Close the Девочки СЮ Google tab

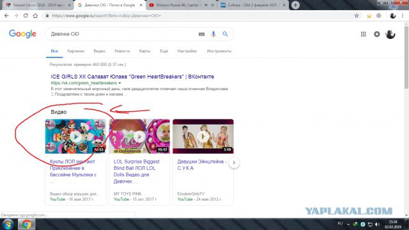click(x=141, y=5)
